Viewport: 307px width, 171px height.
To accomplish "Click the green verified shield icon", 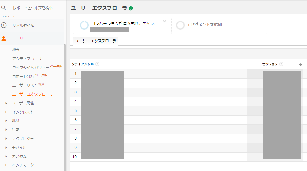I will pyautogui.click(x=131, y=8).
